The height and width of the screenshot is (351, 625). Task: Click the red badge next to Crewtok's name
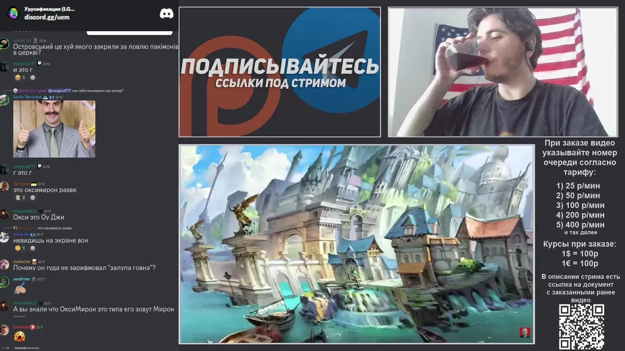(x=32, y=327)
